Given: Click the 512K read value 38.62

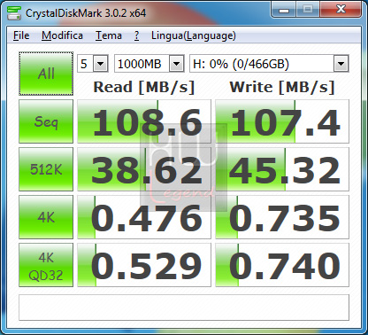Looking at the screenshot, I should (x=144, y=169).
